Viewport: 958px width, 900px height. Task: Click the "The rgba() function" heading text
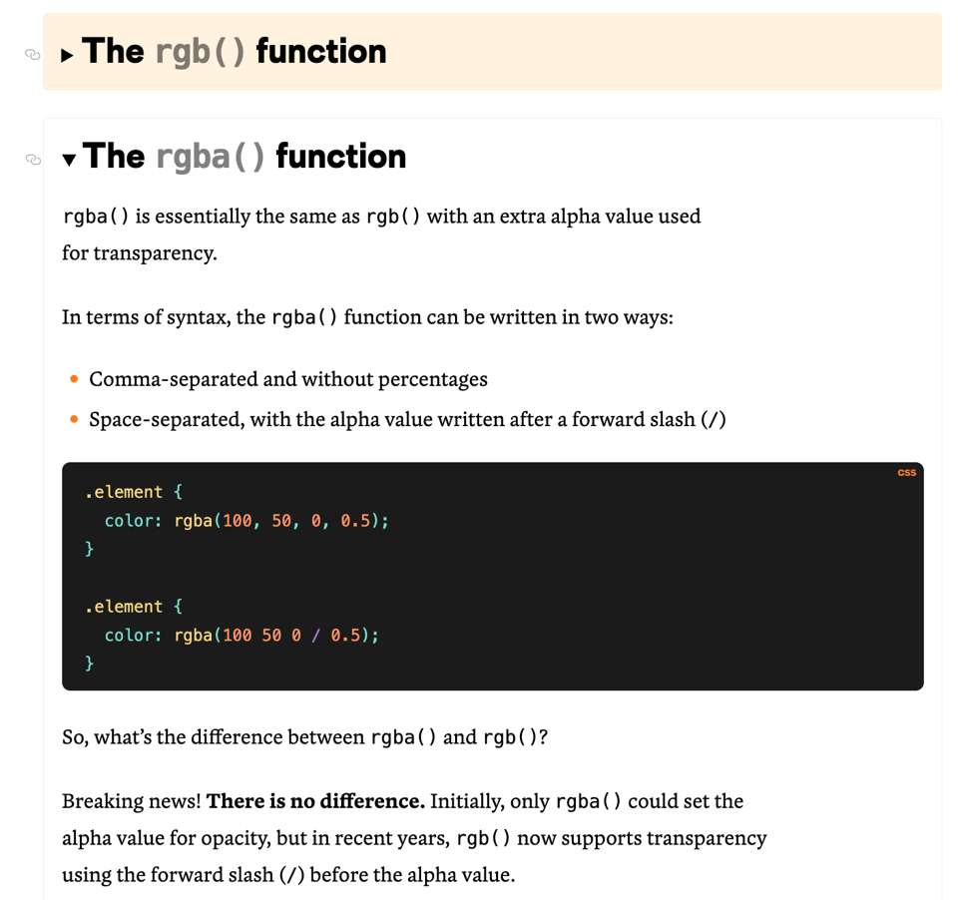[x=244, y=157]
